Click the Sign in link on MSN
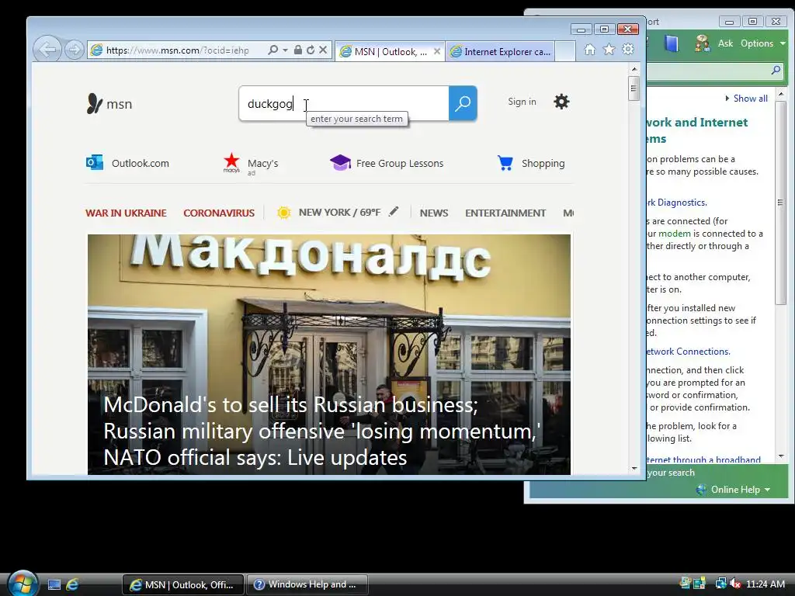This screenshot has height=596, width=795. point(522,102)
